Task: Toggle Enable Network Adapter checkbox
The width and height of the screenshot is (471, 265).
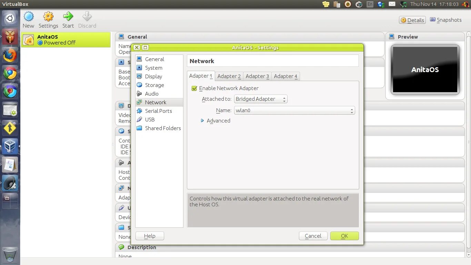Action: (x=194, y=88)
